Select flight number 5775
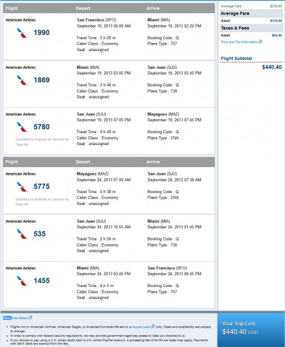This screenshot has width=285, height=347. [x=42, y=186]
